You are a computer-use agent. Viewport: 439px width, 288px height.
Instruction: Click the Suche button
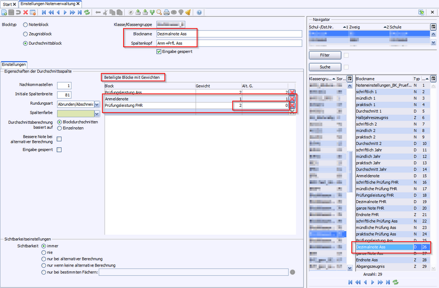pos(324,67)
